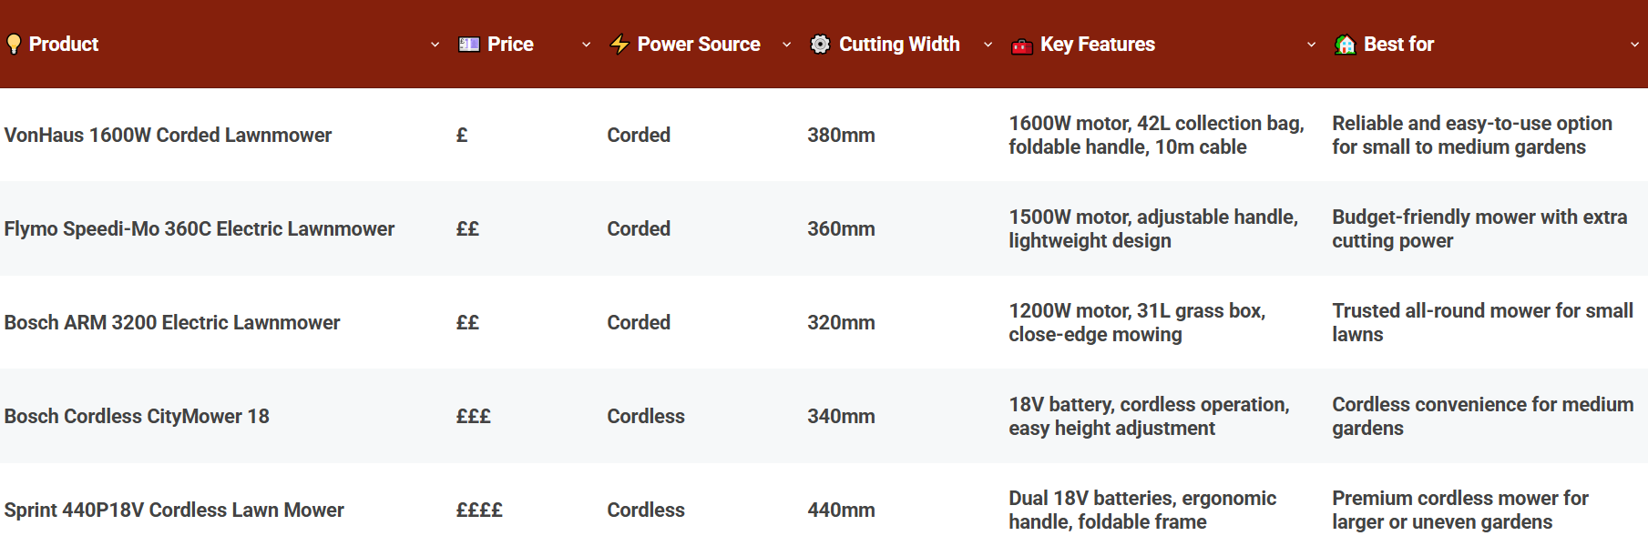Click VonHaus 1600W Corded Lawnmower cell
The width and height of the screenshot is (1648, 556).
168,136
